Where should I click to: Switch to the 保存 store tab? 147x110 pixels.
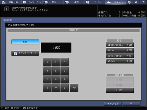point(74,2)
